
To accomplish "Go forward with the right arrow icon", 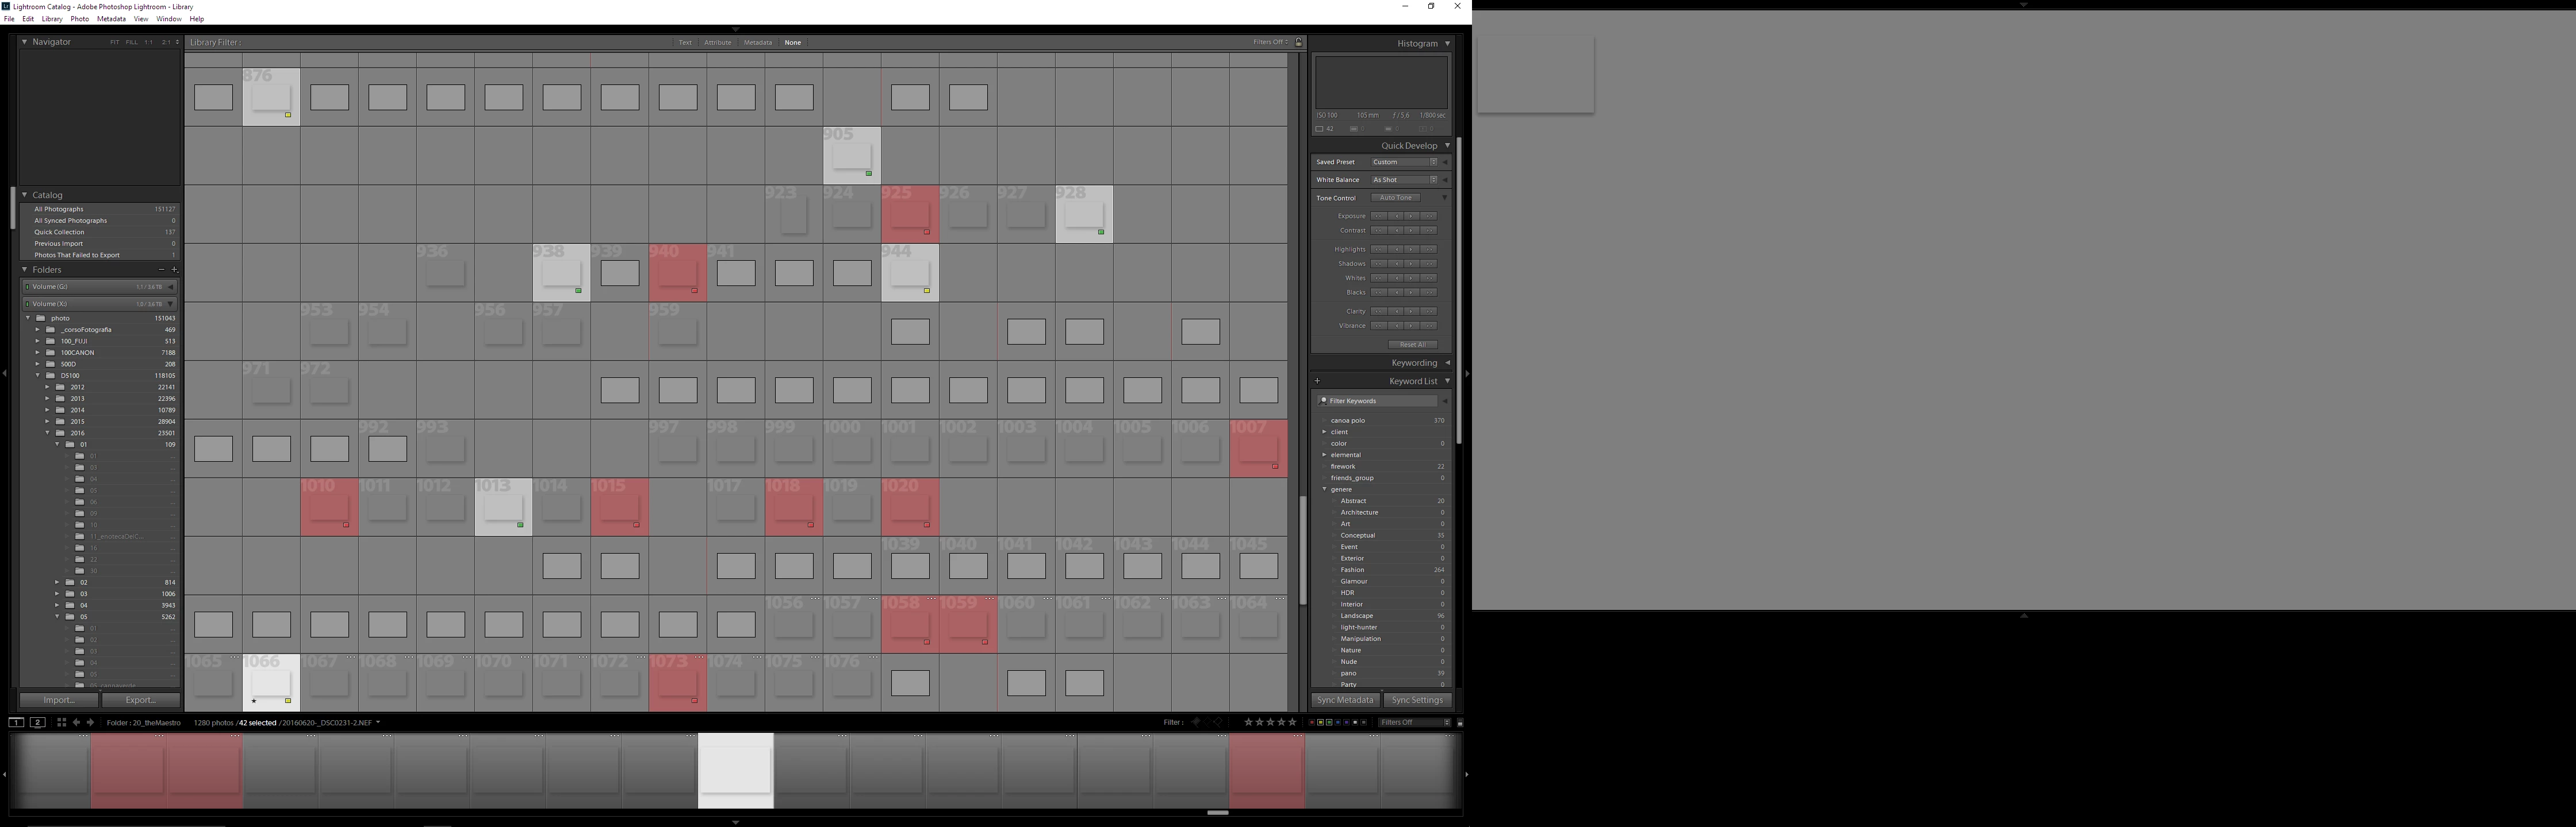I will [90, 722].
